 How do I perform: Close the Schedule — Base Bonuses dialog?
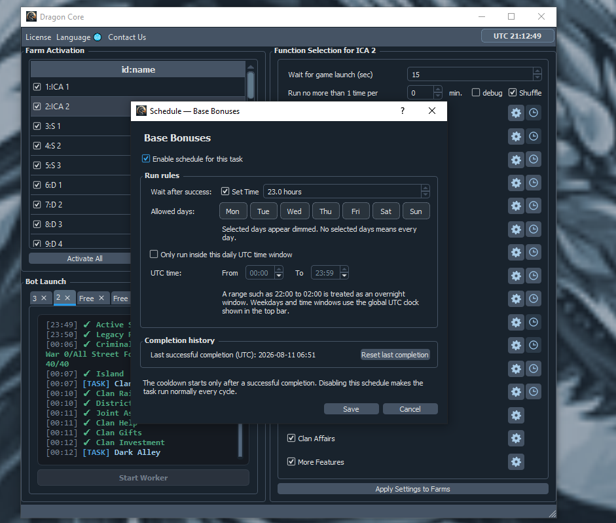(432, 111)
